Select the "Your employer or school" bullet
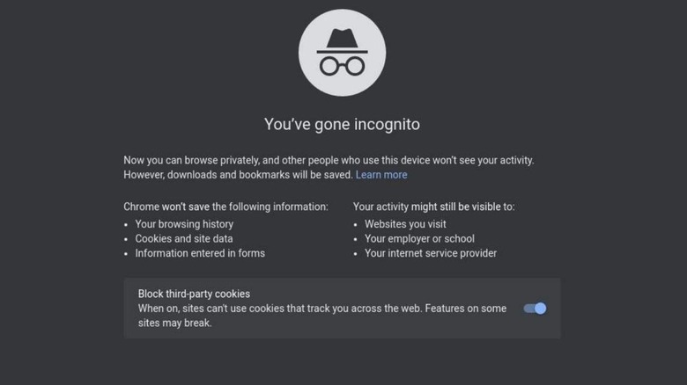 coord(419,238)
